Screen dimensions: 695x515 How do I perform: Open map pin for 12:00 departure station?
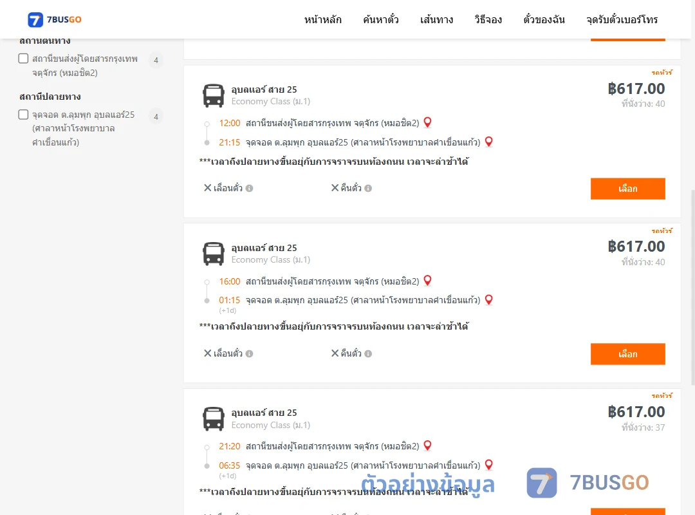[427, 122]
